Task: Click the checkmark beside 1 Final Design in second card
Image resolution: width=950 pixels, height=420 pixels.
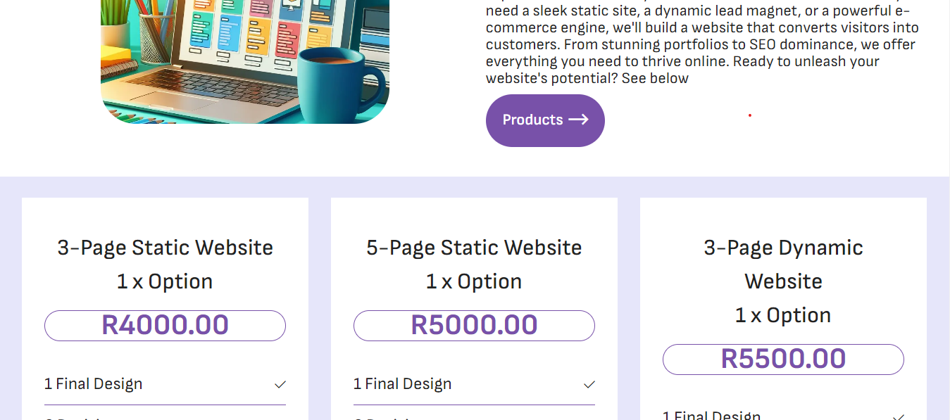Action: tap(589, 384)
